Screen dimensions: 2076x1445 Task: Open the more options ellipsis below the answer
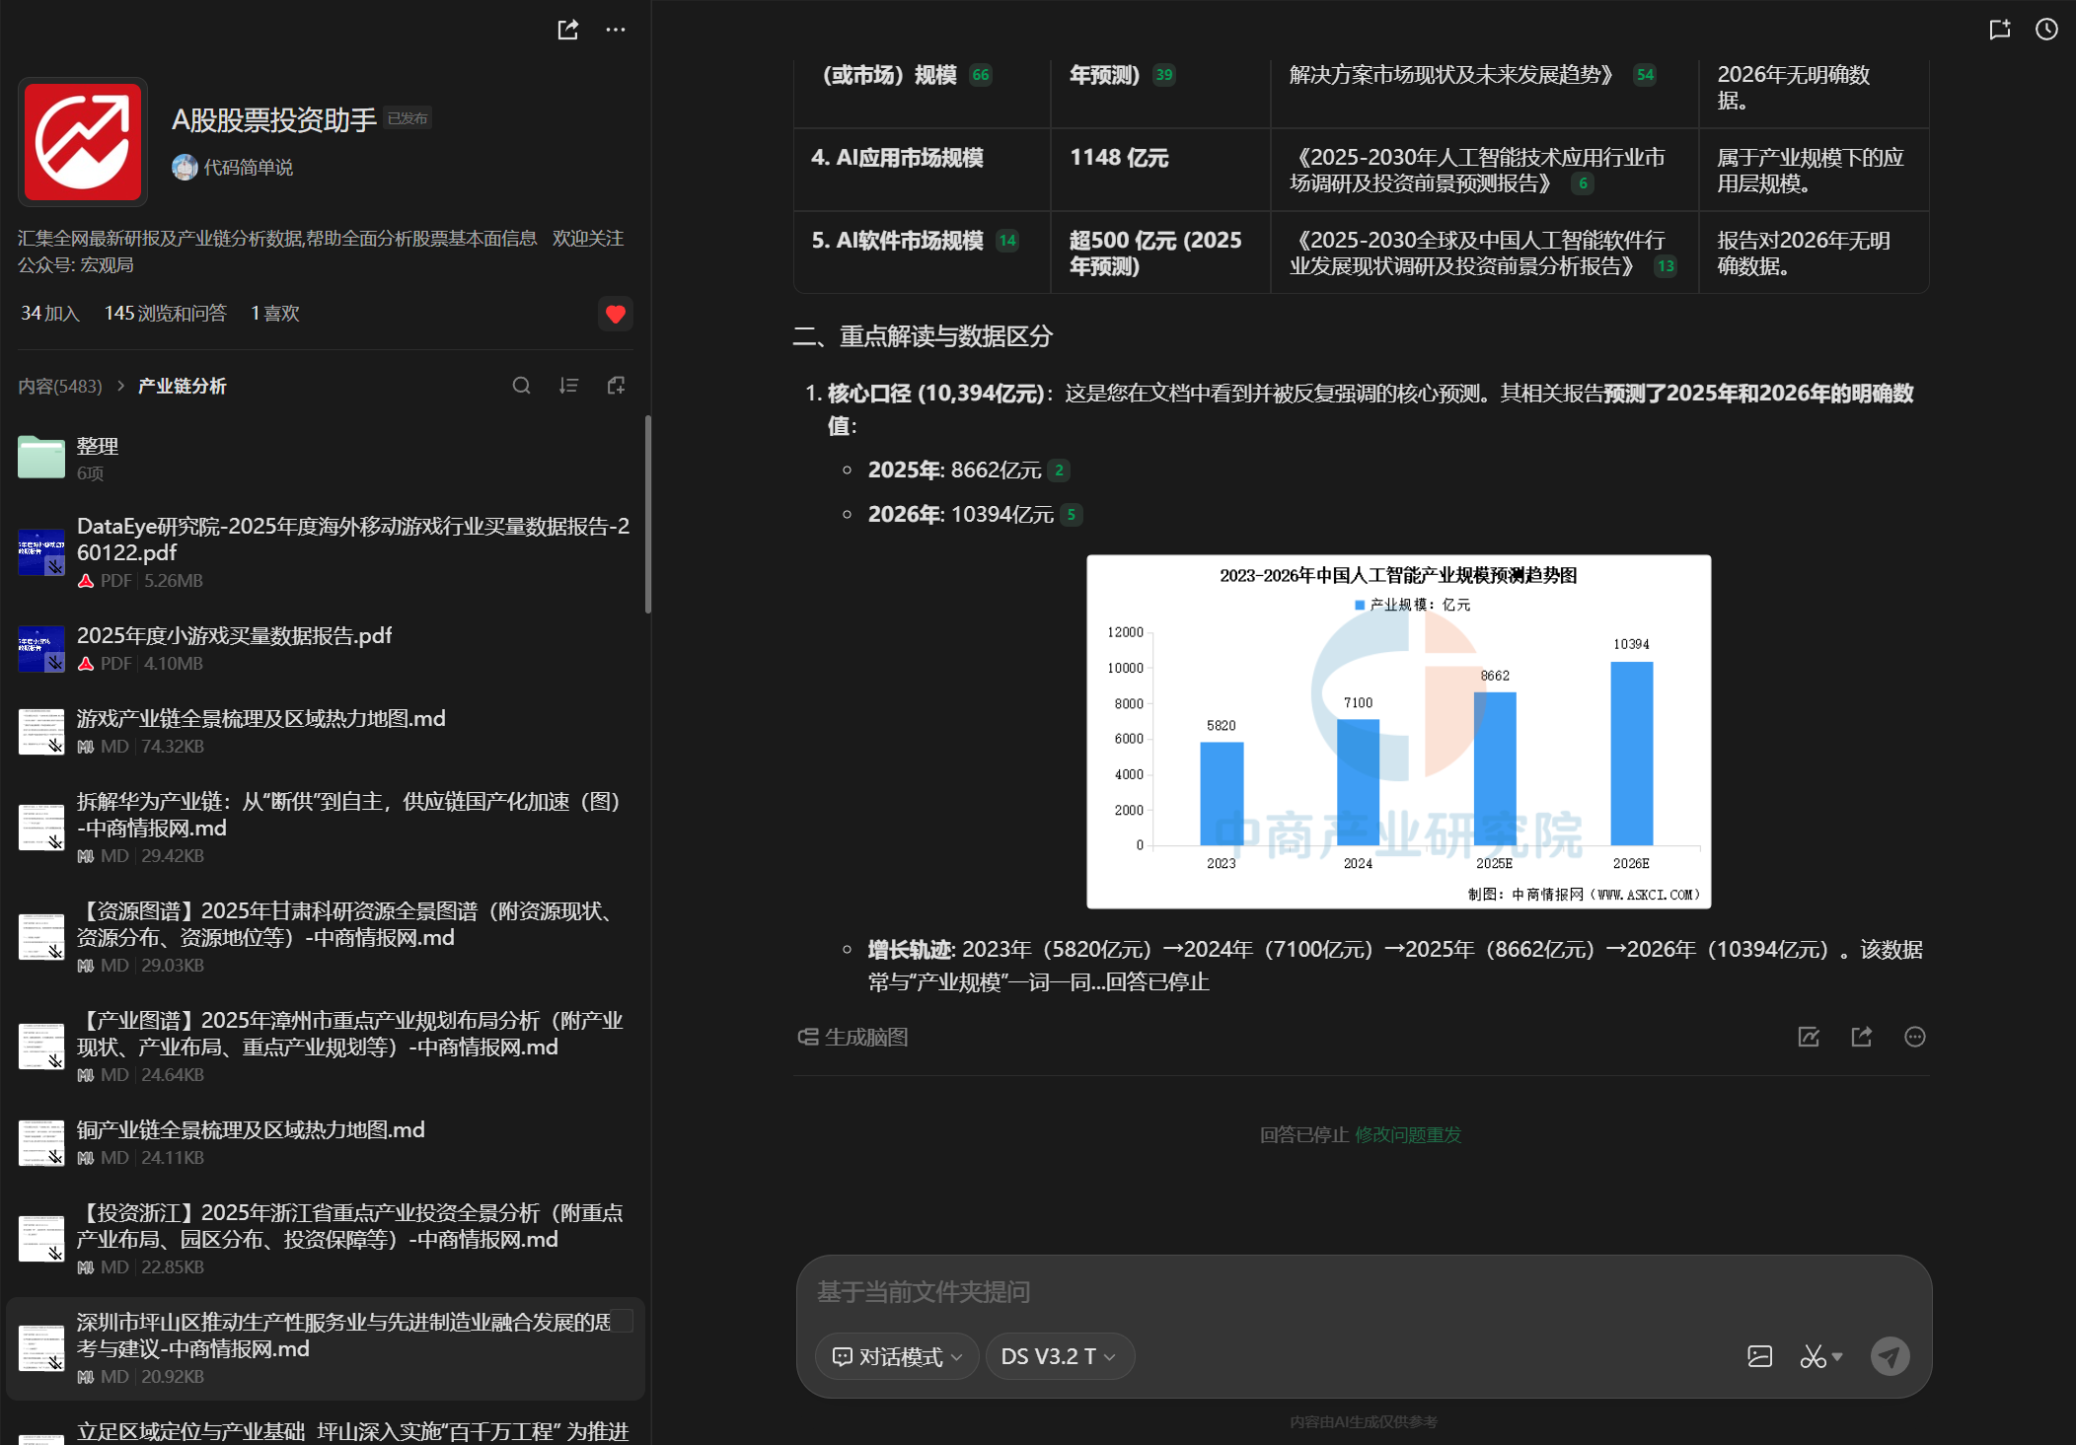[1915, 1037]
